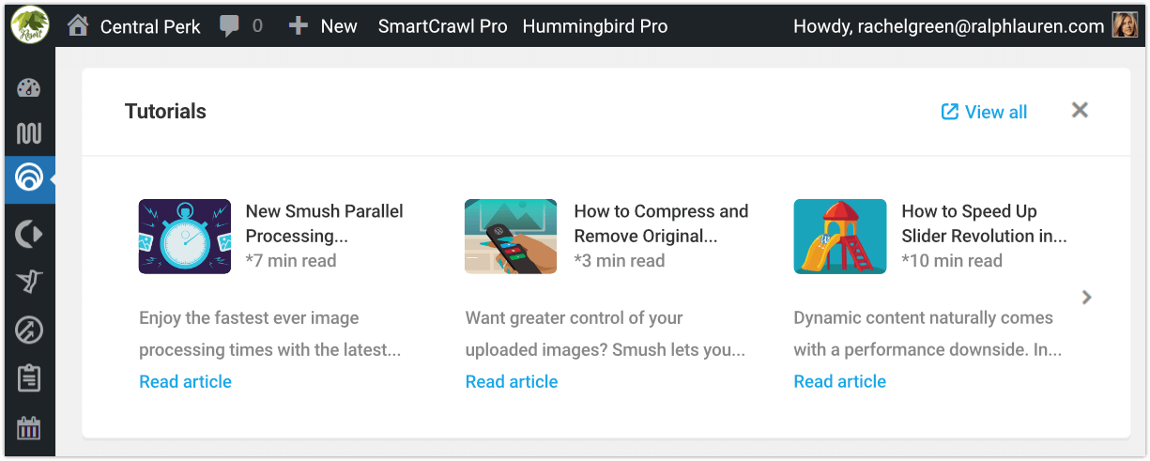The width and height of the screenshot is (1150, 461).
Task: Show next tutorials with the right chevron
Action: tap(1086, 298)
